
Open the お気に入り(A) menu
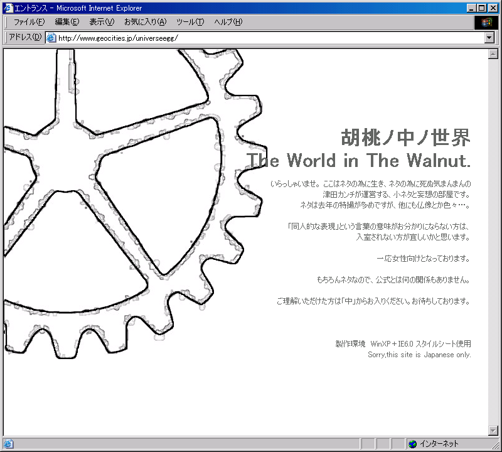click(x=146, y=22)
